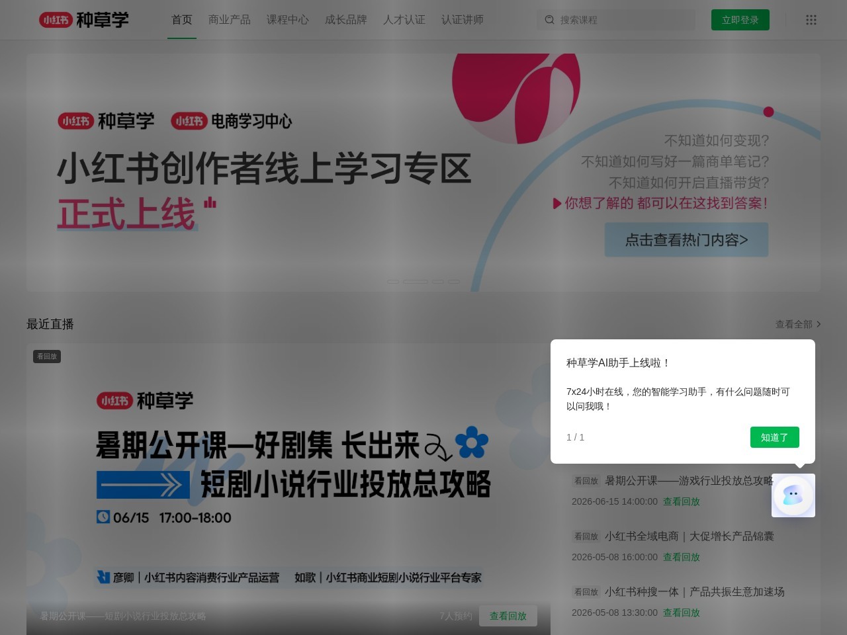Focus the 搜索课程 search field

616,20
